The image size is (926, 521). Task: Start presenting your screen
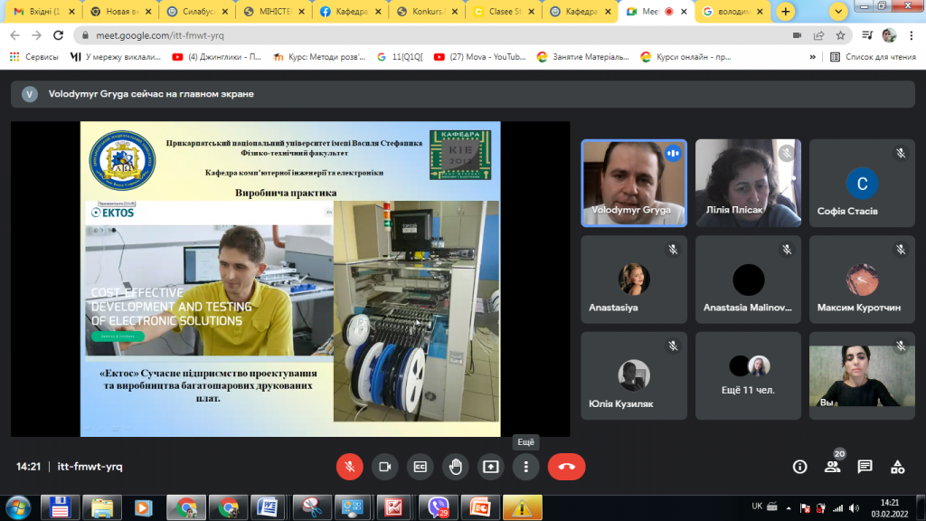click(491, 467)
